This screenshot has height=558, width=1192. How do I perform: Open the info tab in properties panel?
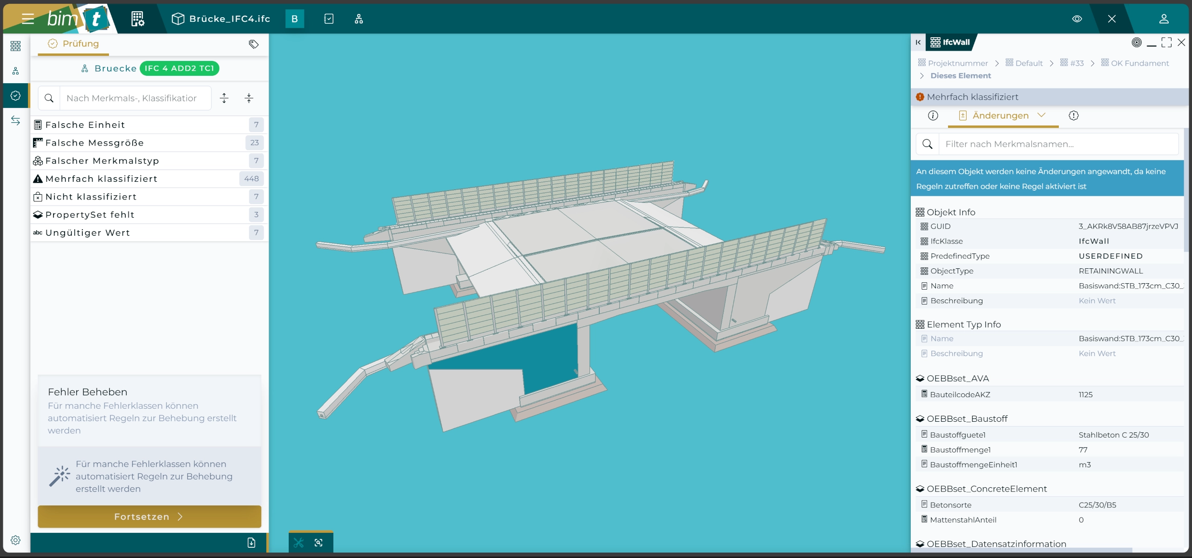(x=933, y=115)
